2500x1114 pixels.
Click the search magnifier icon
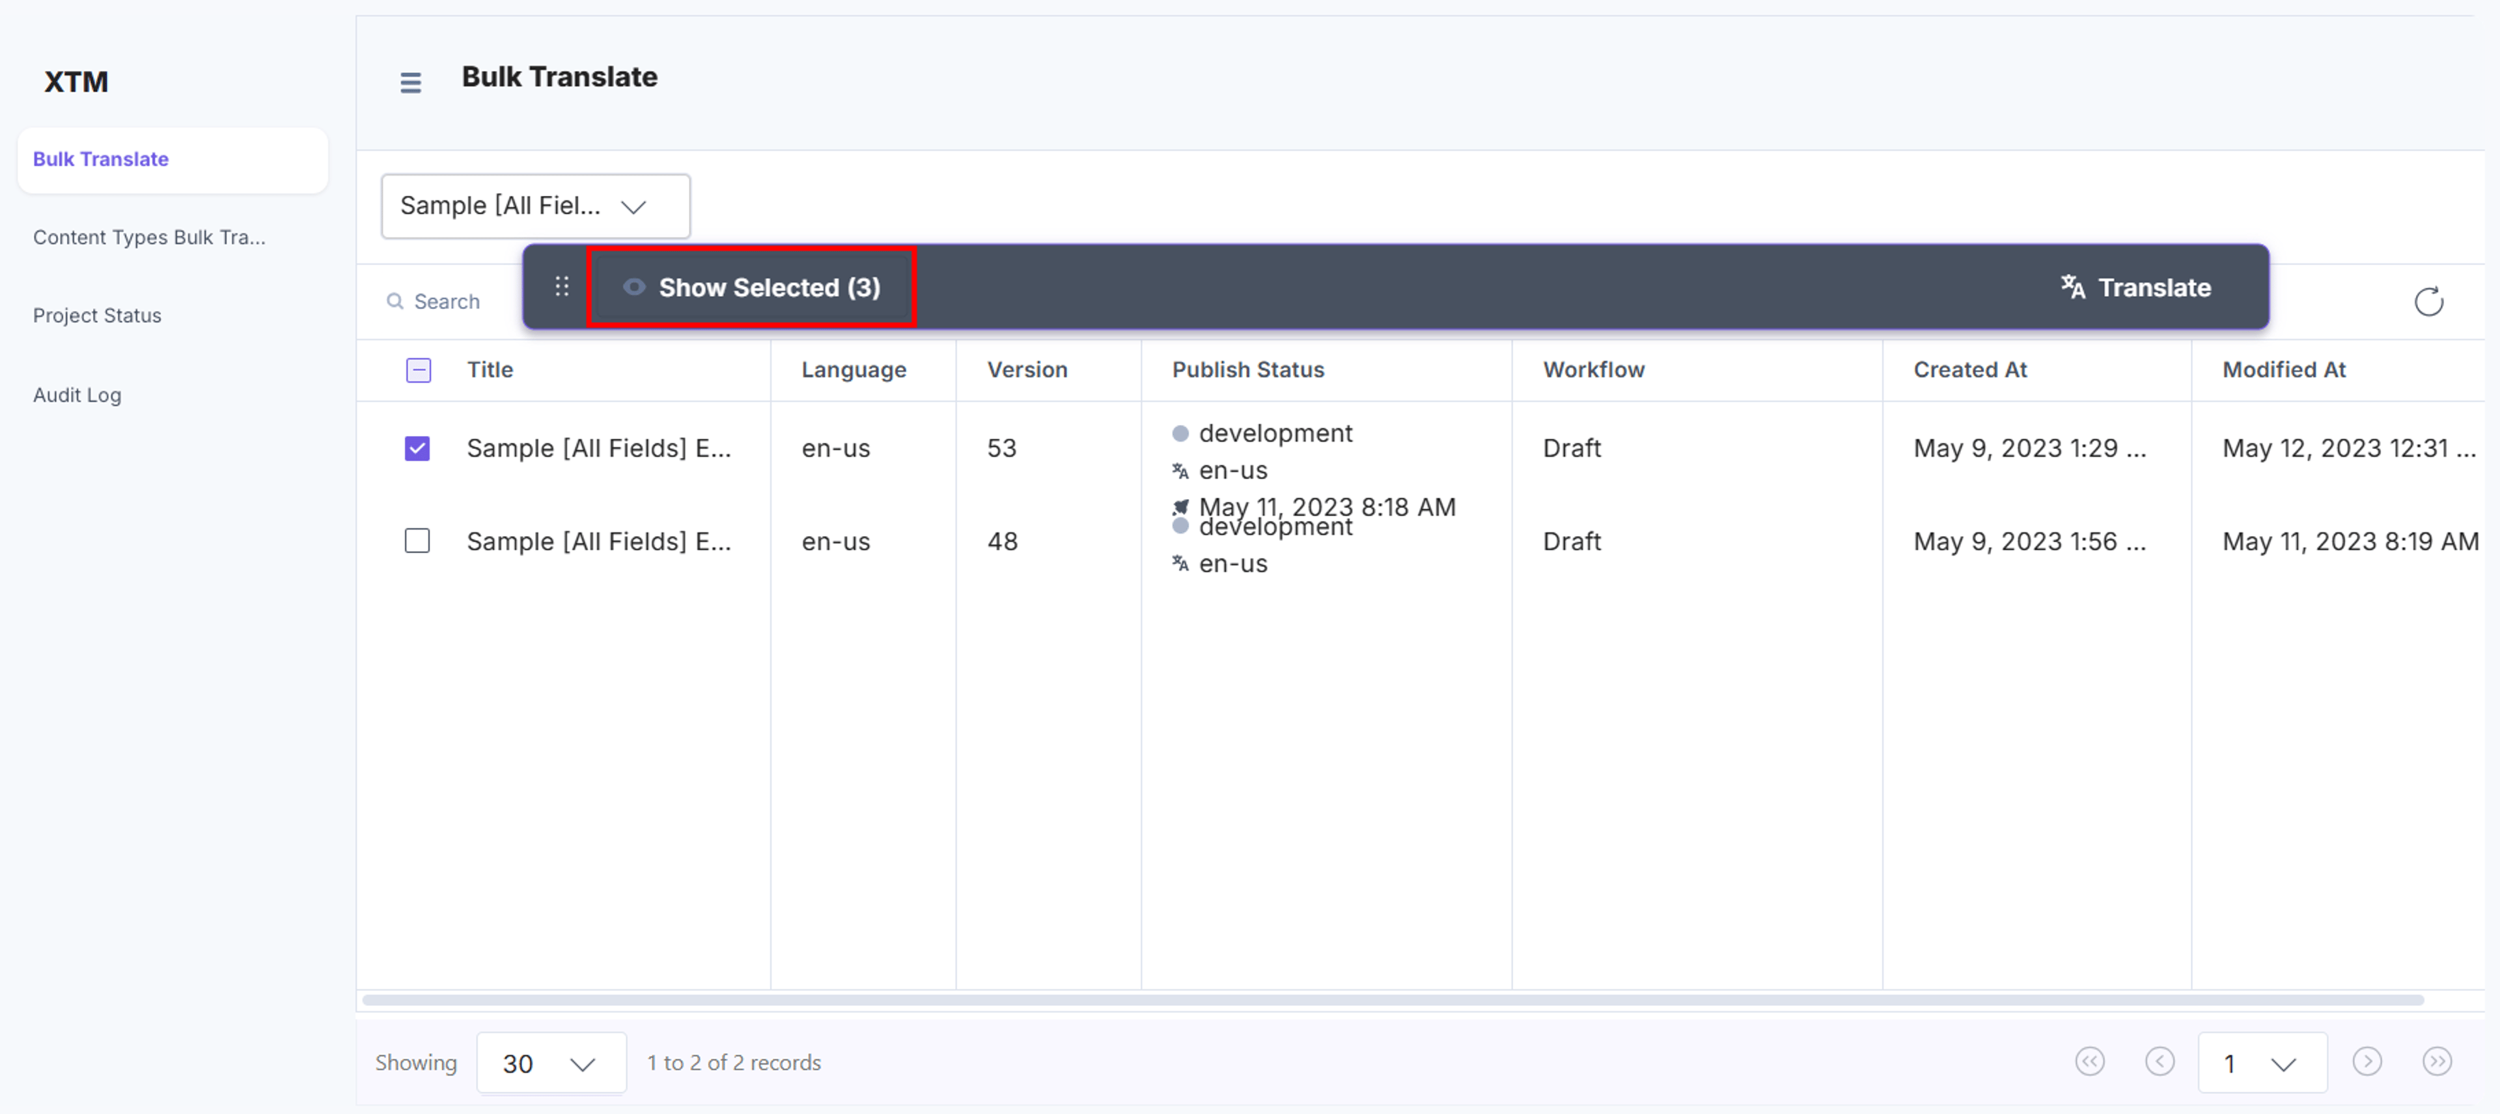tap(395, 302)
